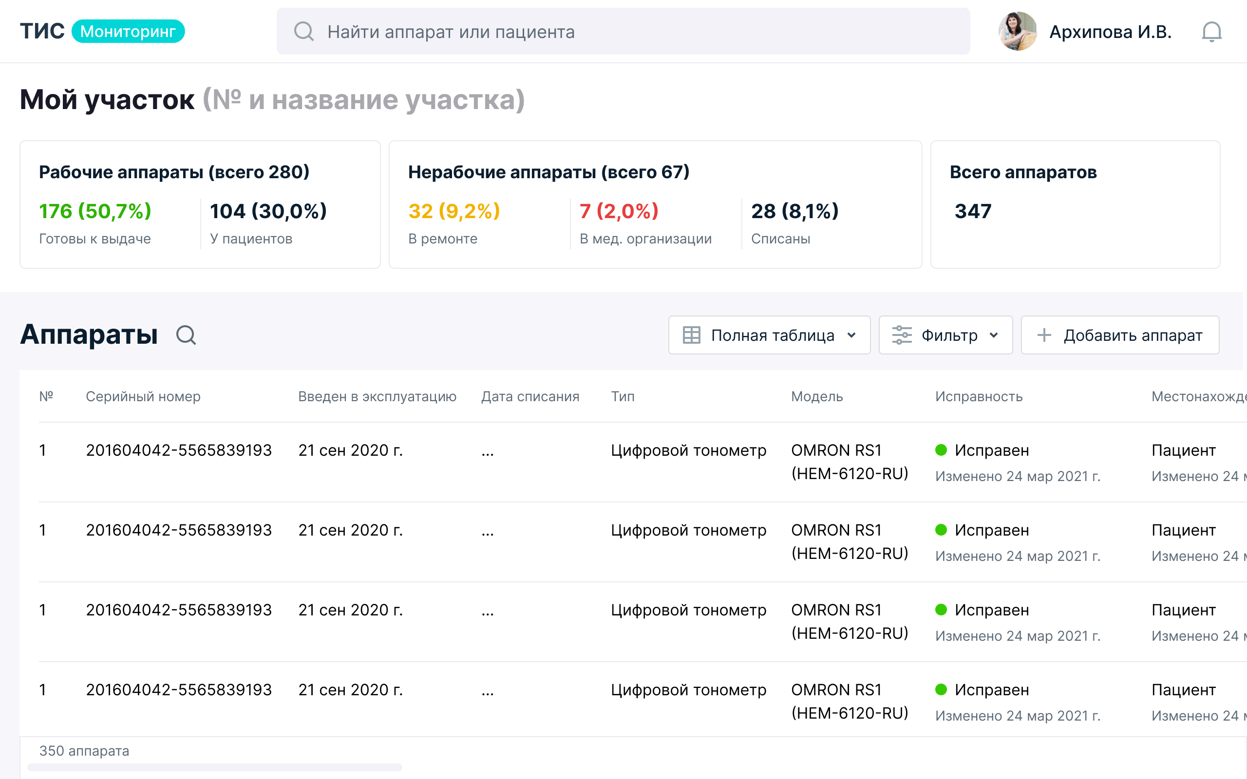Select the 32 В ремонте statistic
This screenshot has width=1247, height=779.
[x=454, y=211]
